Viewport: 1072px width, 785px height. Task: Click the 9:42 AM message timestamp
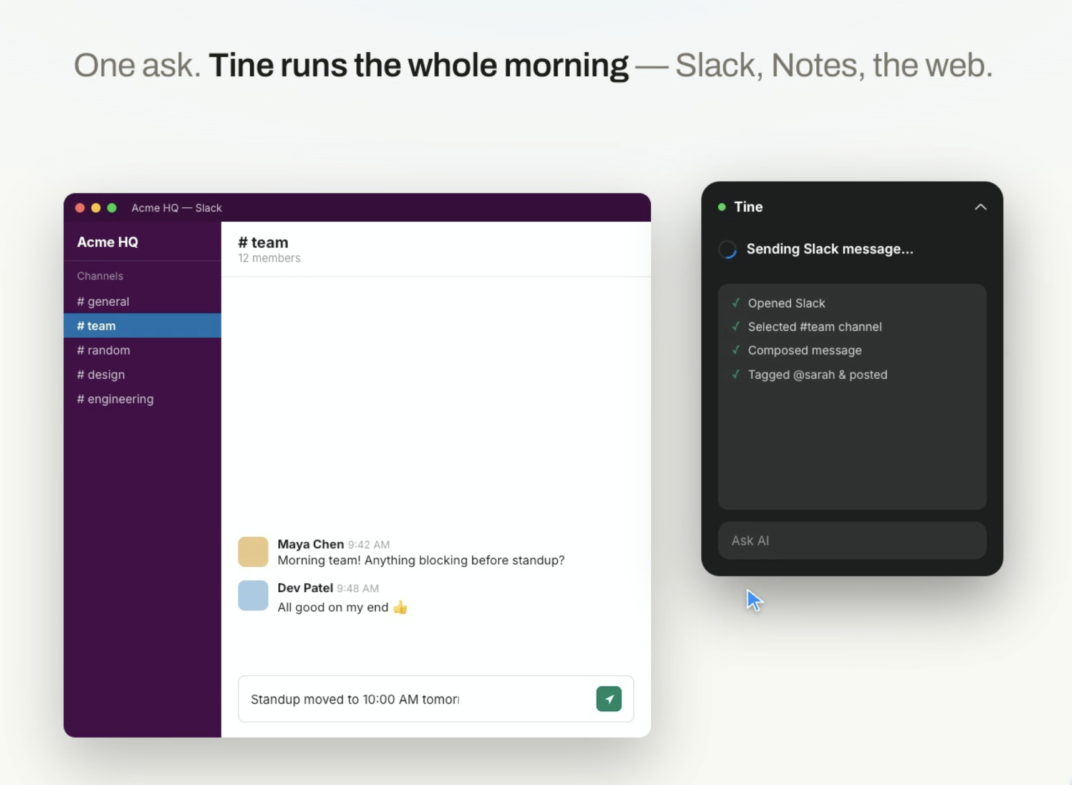(369, 545)
